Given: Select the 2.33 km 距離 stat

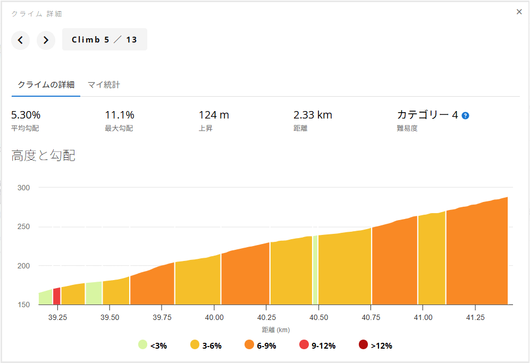Looking at the screenshot, I should click(313, 115).
